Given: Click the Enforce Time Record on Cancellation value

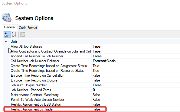Looking at the screenshot, I should (96, 75).
